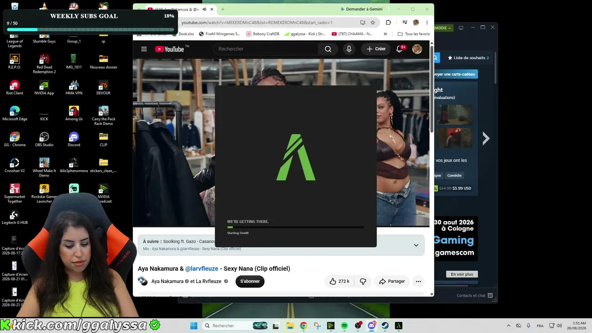This screenshot has height=333, width=592.
Task: Show more hidden Chrome bookmarks
Action: point(385,34)
